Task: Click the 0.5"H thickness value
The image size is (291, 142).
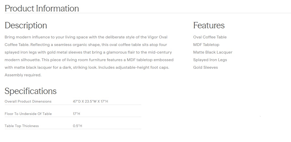Action: [x=77, y=126]
